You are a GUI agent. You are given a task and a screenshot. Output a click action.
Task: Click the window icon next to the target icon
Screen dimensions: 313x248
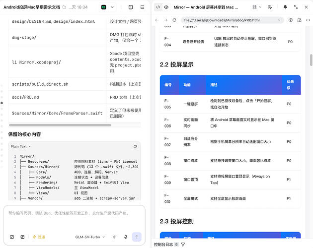pyautogui.click(x=299, y=20)
